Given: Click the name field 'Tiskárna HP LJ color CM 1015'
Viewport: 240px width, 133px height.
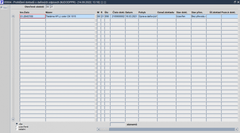Looking at the screenshot, I should coord(70,16).
